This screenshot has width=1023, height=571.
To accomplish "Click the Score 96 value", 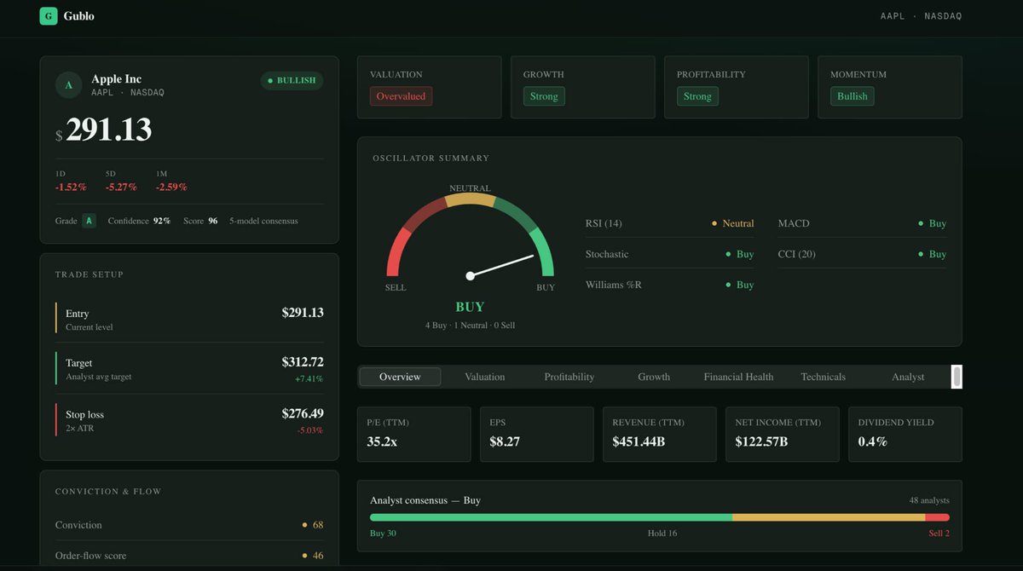I will coord(212,221).
